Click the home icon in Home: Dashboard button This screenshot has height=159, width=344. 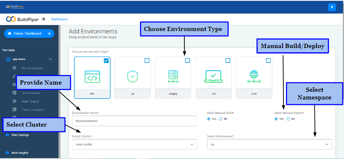[x=10, y=34]
